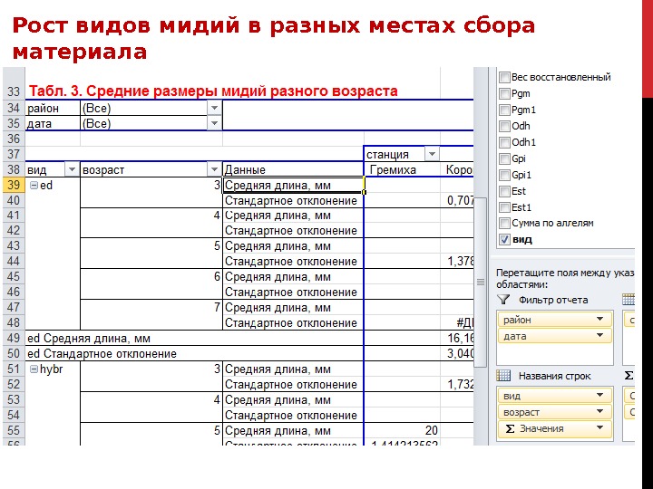This screenshot has height=489, width=653.
Task: Open дата field menu in Фильтр отчета area
Action: (x=599, y=336)
